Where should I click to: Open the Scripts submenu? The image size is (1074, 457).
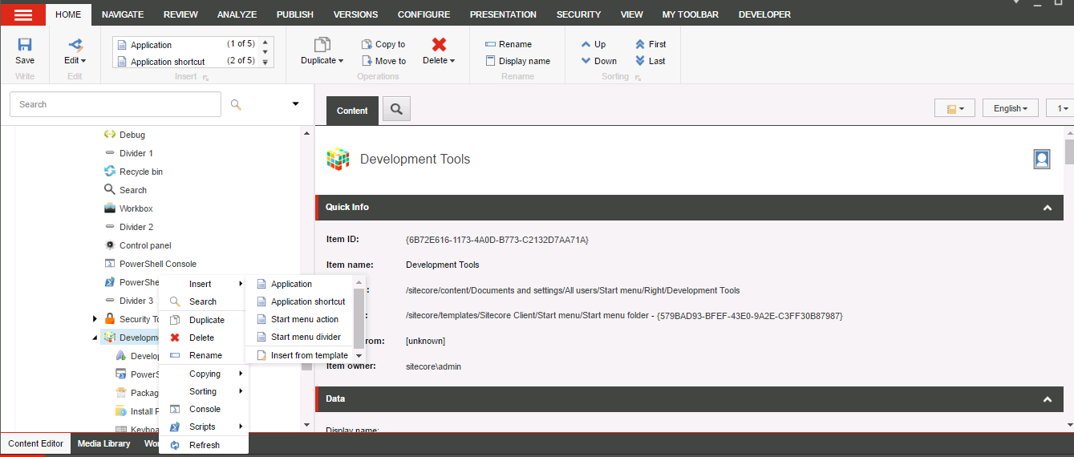coord(203,427)
